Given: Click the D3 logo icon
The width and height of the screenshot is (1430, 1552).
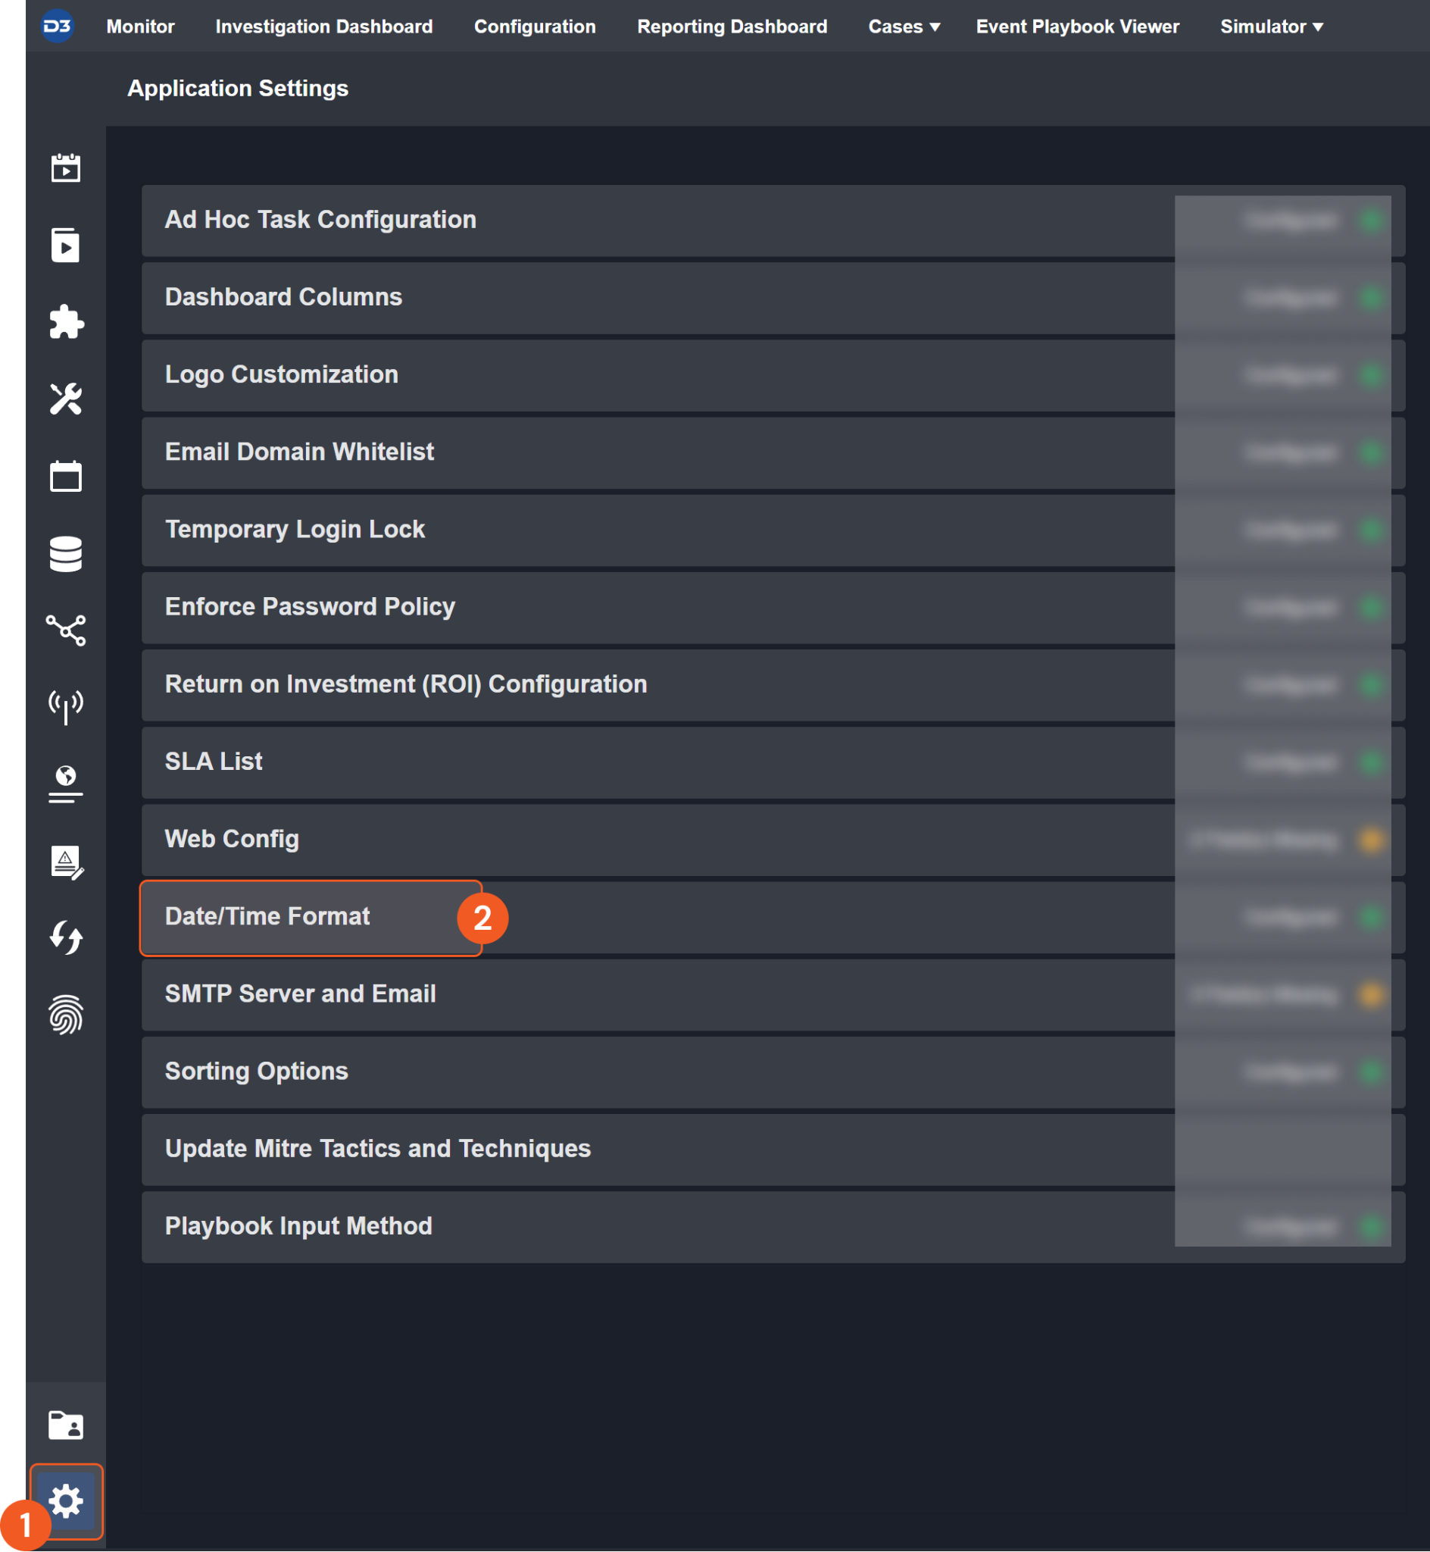Looking at the screenshot, I should point(57,27).
